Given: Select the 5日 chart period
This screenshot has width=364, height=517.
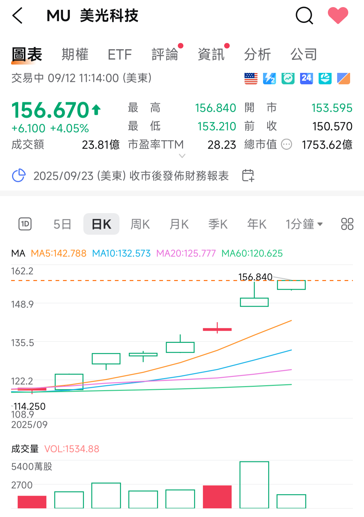Looking at the screenshot, I should (62, 224).
